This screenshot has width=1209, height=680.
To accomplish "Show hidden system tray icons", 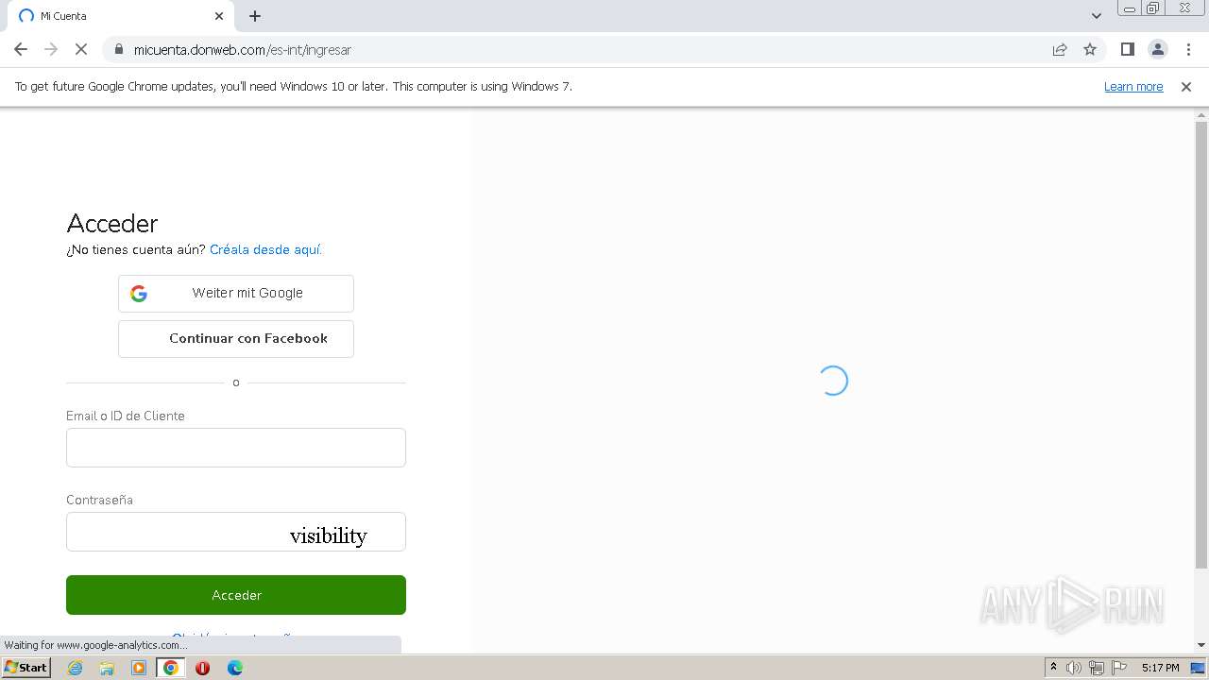I will click(1053, 668).
